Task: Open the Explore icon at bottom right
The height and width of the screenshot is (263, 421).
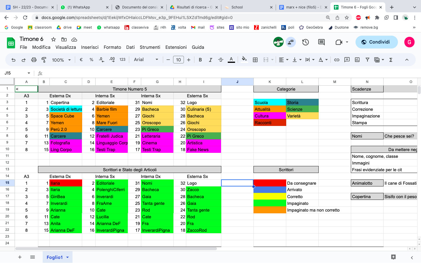Action: tap(394, 257)
